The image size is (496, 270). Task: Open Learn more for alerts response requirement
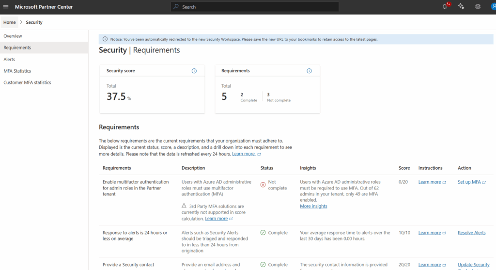[x=430, y=233]
